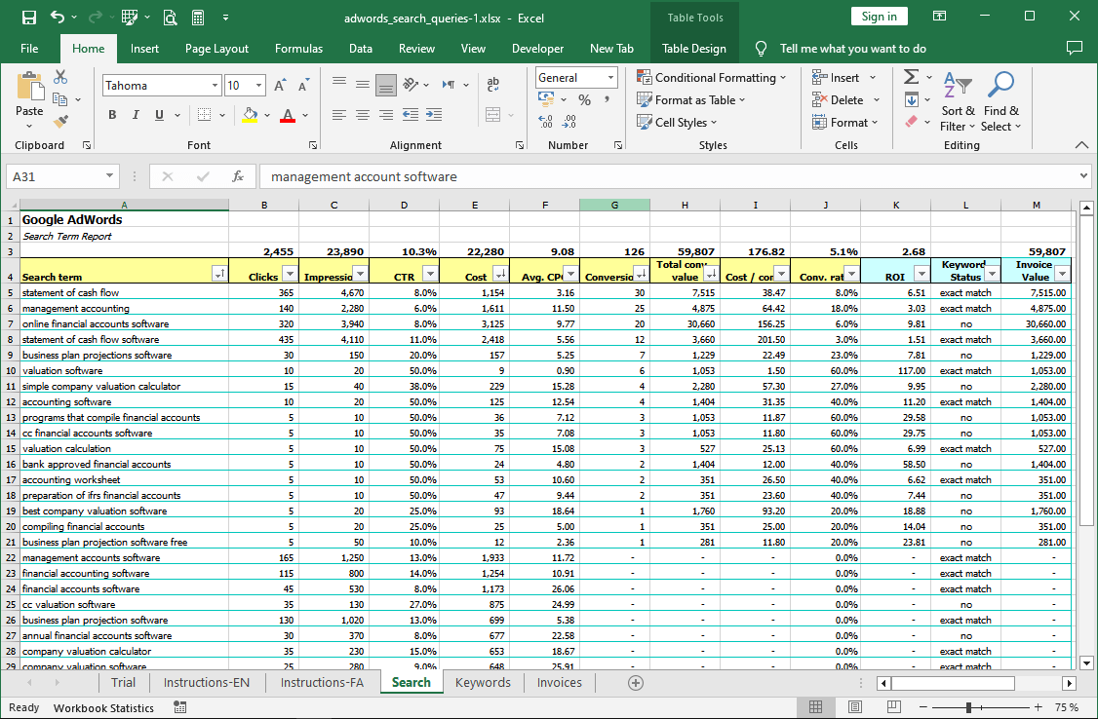Toggle the macro recording status bar icon
The width and height of the screenshot is (1098, 719).
coord(180,708)
